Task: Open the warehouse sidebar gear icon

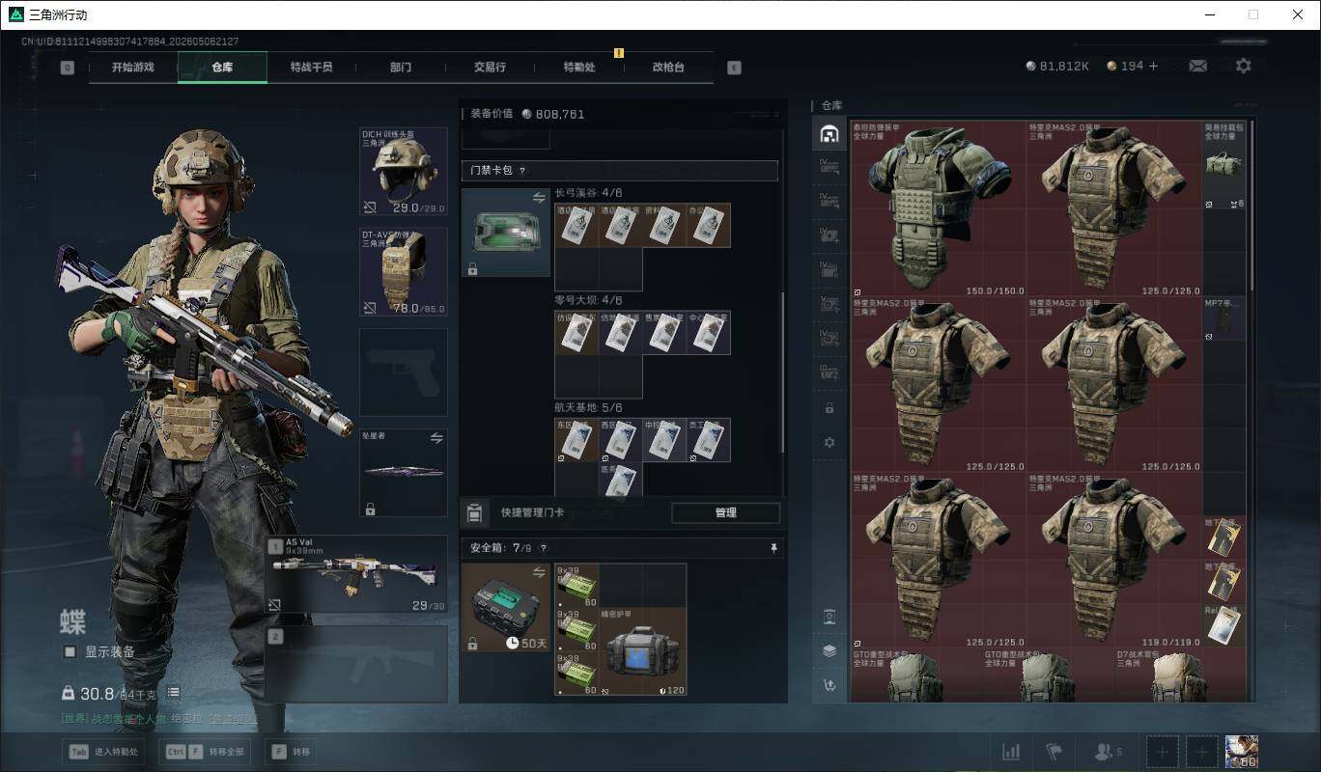Action: [x=829, y=442]
